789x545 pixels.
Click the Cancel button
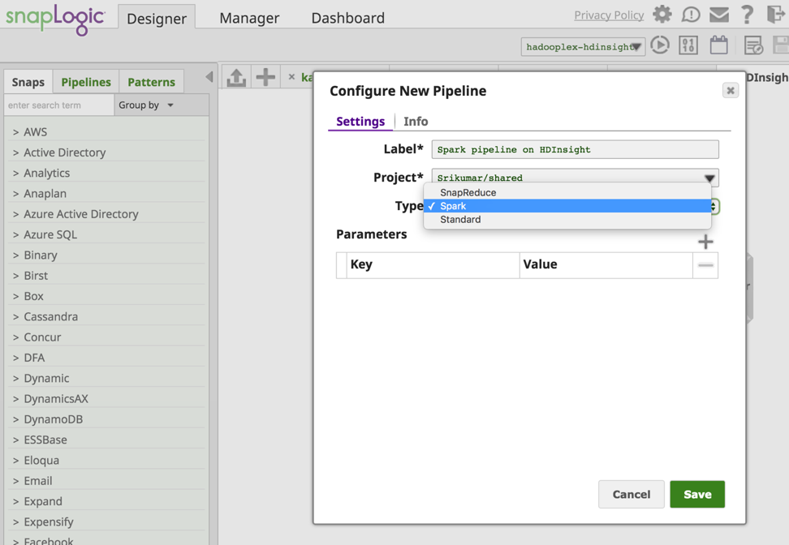tap(631, 494)
